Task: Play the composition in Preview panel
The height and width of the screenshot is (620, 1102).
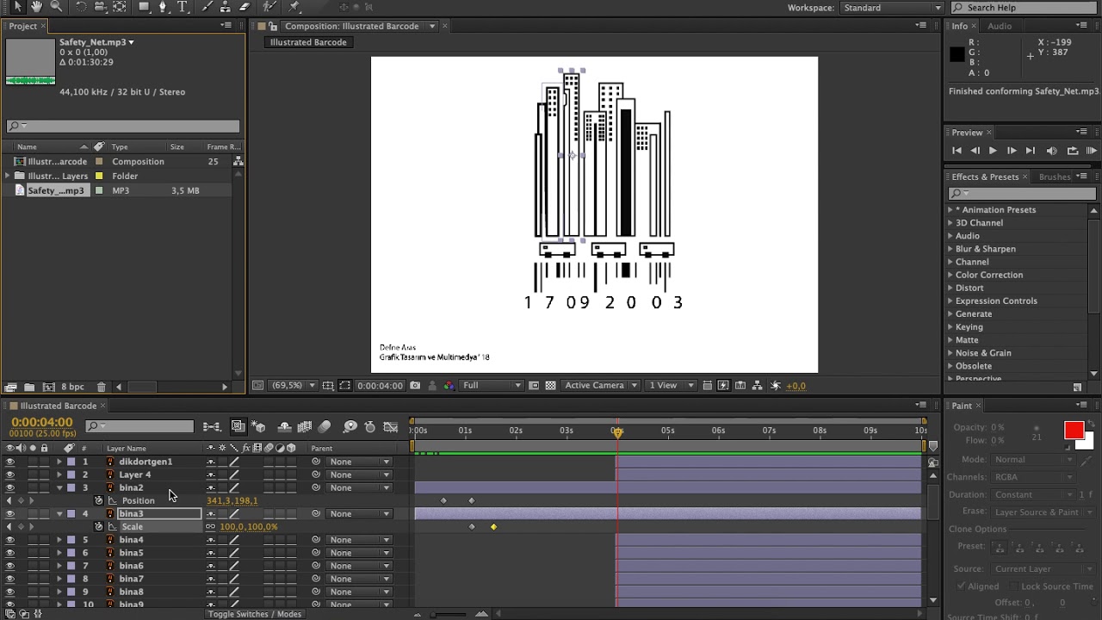Action: [x=993, y=151]
